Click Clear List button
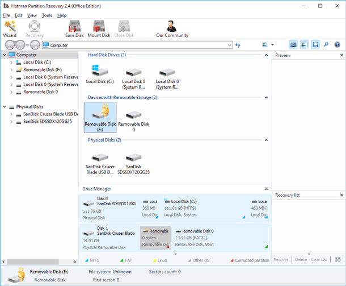 [319, 259]
